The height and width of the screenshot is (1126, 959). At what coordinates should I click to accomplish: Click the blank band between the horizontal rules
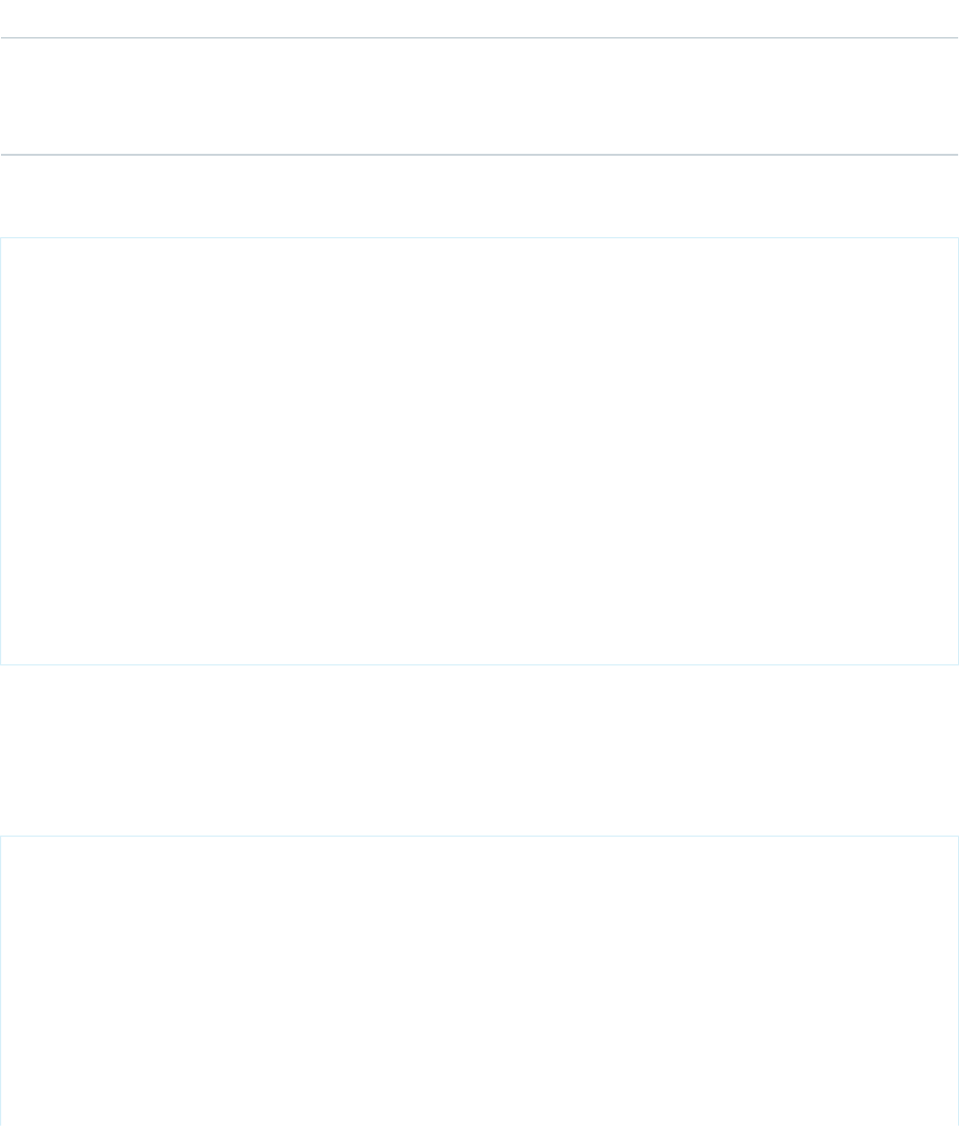tap(479, 96)
